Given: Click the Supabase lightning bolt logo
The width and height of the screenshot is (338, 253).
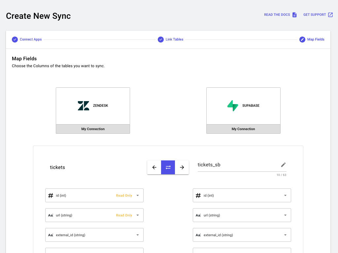Looking at the screenshot, I should click(233, 106).
